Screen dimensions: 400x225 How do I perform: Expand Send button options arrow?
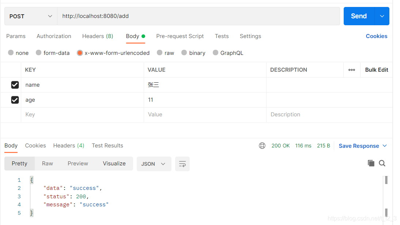(382, 16)
